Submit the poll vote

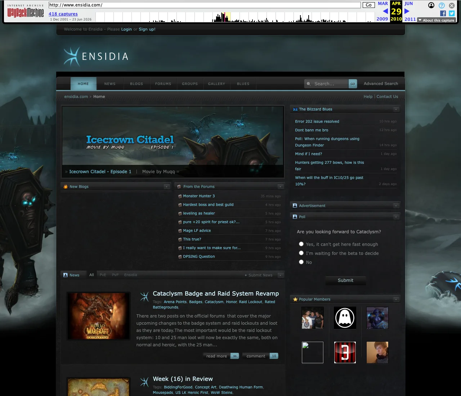[345, 280]
